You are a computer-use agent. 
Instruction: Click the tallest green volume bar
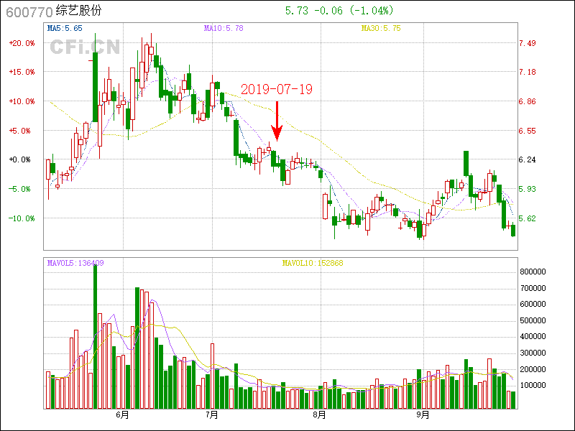point(95,336)
